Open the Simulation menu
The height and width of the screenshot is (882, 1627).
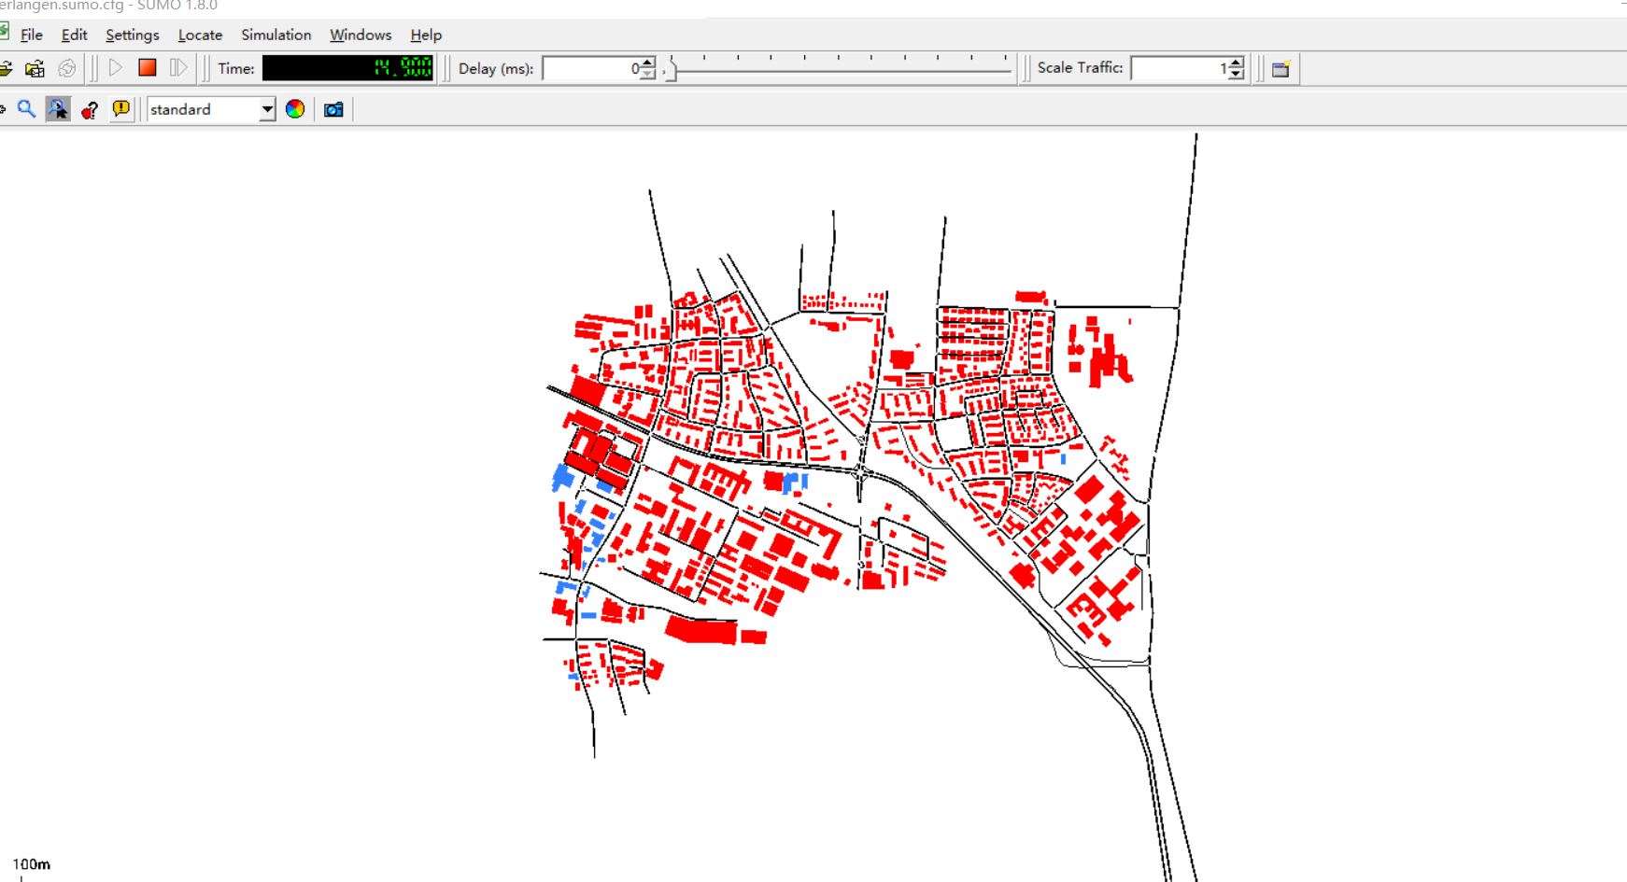coord(276,35)
